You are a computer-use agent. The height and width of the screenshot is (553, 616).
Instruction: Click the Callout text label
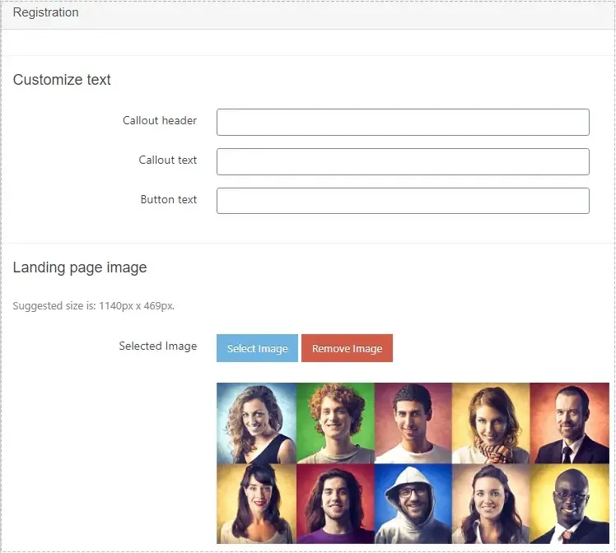pos(168,160)
